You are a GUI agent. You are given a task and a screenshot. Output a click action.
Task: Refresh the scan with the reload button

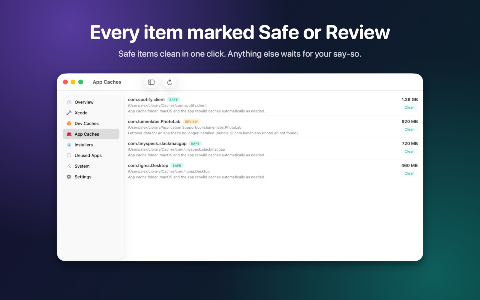pyautogui.click(x=170, y=82)
